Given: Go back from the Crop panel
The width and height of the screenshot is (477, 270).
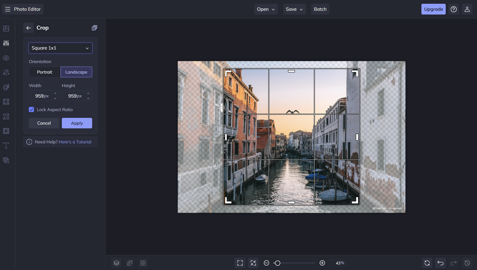Looking at the screenshot, I should pyautogui.click(x=29, y=28).
